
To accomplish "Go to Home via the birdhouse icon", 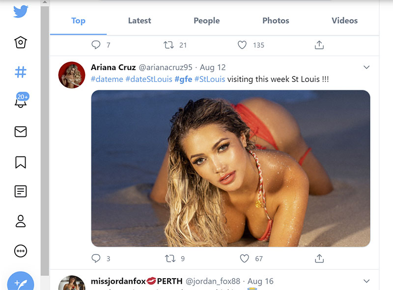I will (x=21, y=42).
